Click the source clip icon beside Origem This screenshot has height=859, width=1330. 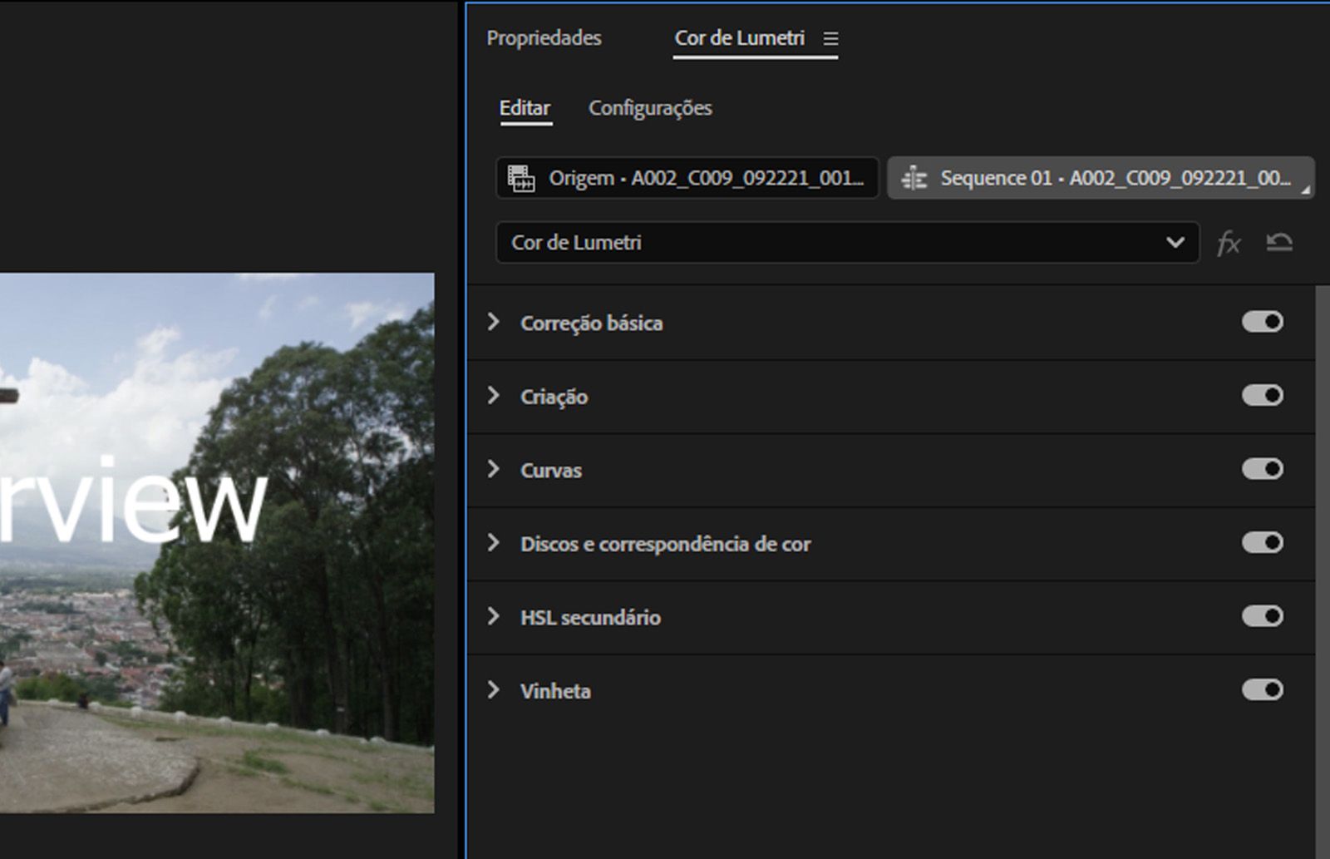pos(521,178)
